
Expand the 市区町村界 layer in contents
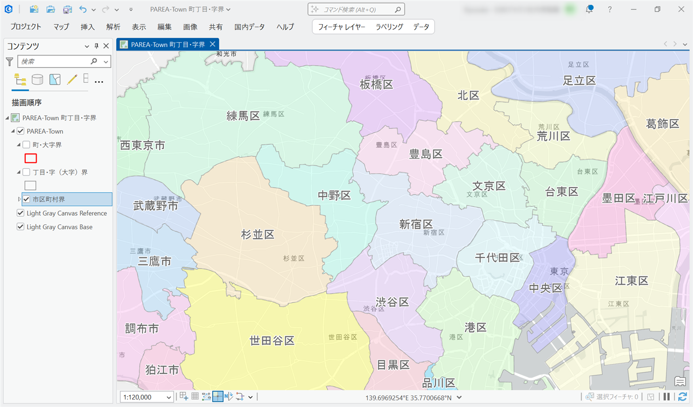point(19,199)
